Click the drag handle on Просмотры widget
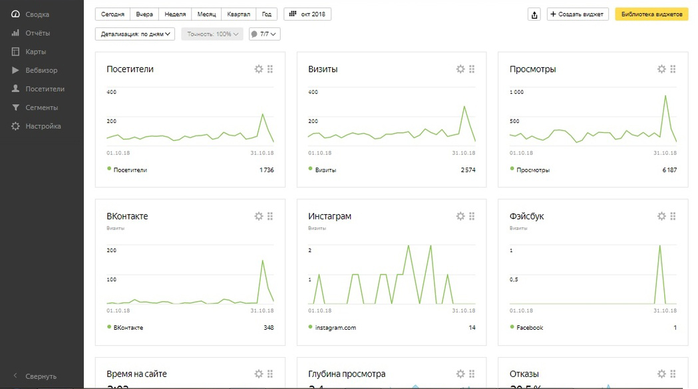Viewport: 698px width, 389px height. click(x=673, y=69)
